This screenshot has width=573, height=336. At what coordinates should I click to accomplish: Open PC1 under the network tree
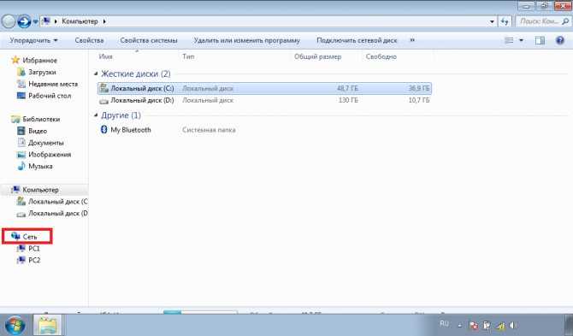33,248
